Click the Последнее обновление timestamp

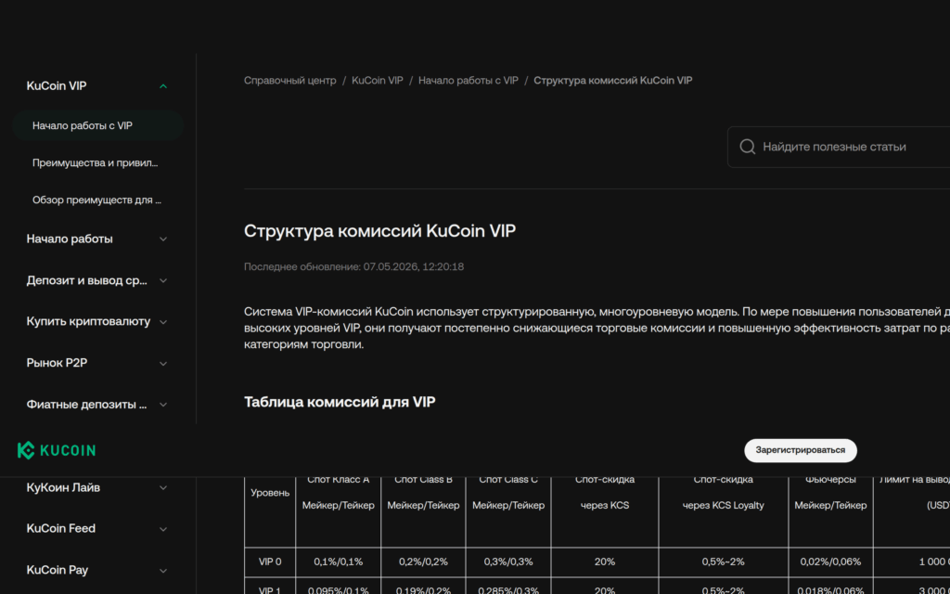353,266
